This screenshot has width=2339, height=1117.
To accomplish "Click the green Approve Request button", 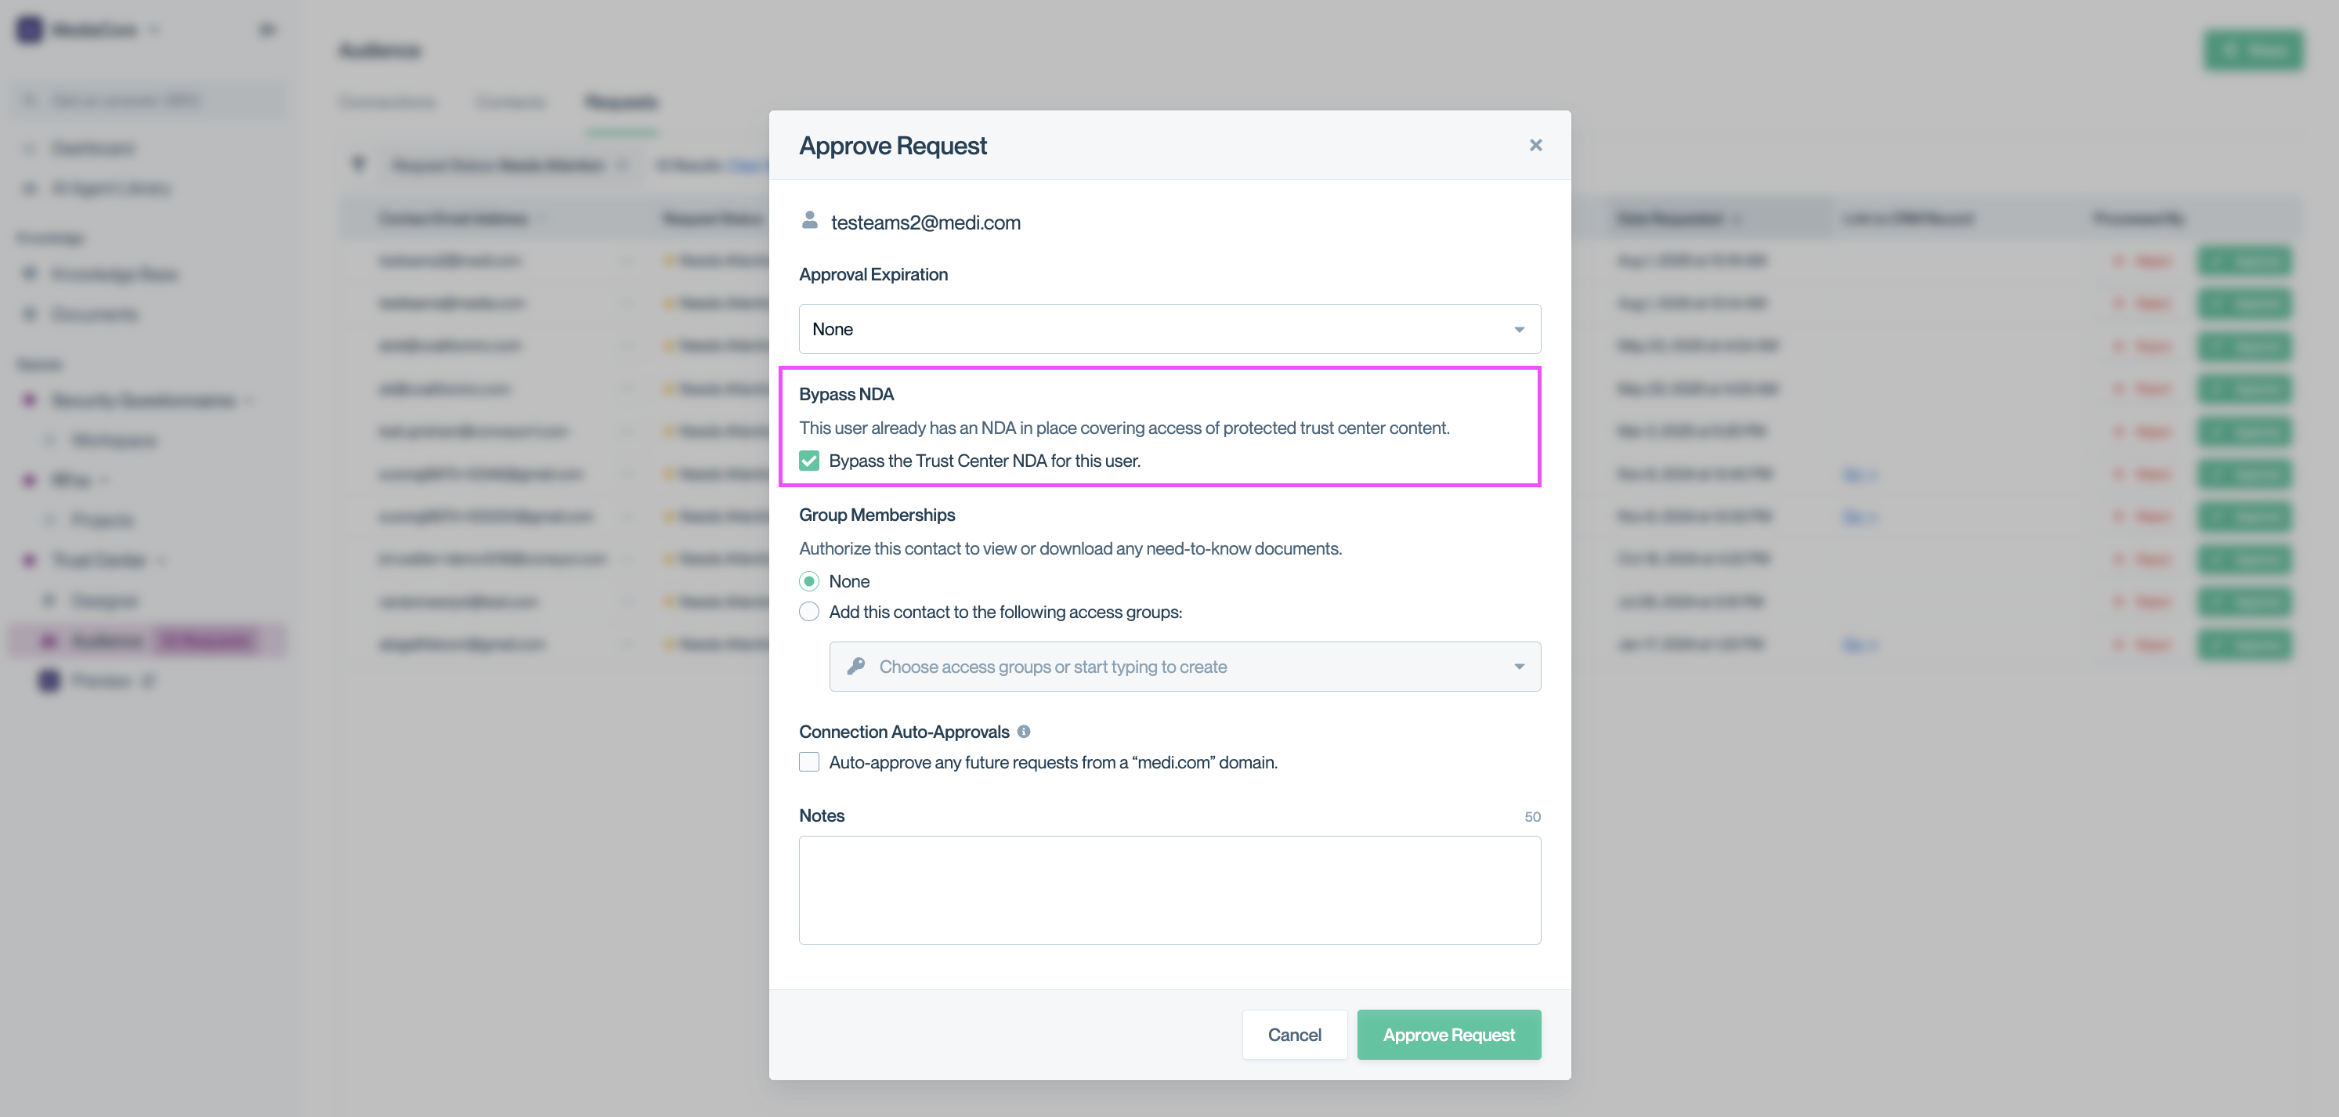I will tap(1448, 1034).
